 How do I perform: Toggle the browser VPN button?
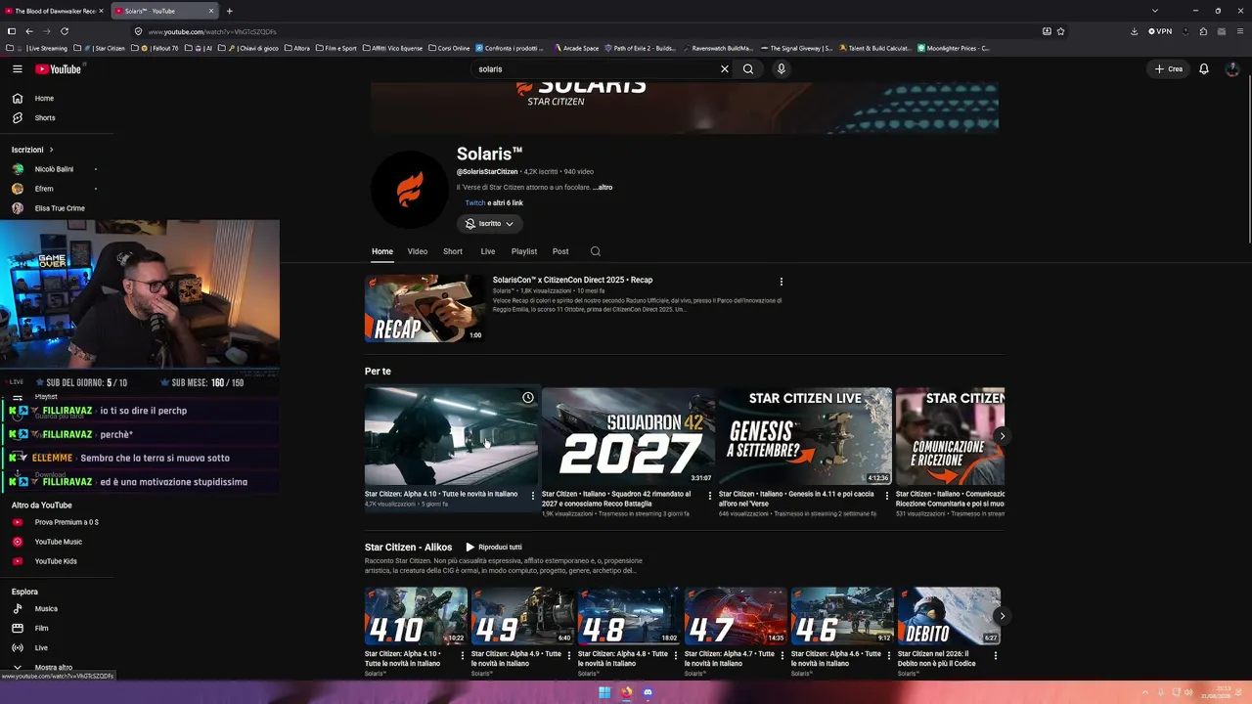(1160, 31)
